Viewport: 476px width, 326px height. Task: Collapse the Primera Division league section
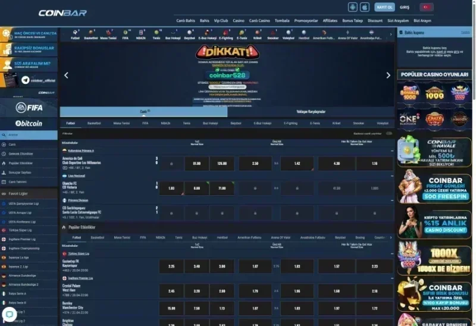pos(392,200)
